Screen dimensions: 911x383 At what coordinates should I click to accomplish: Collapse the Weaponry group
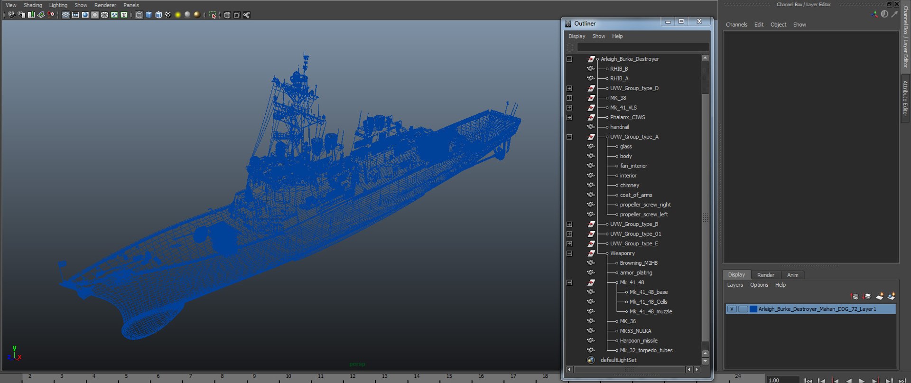(x=569, y=253)
